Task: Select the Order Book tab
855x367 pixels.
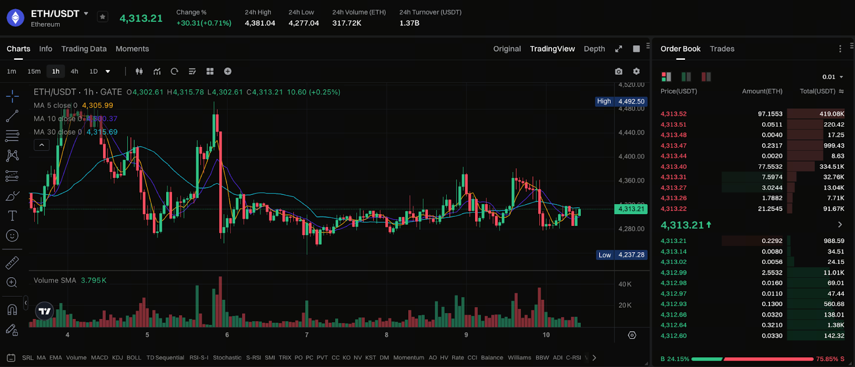Action: (680, 49)
